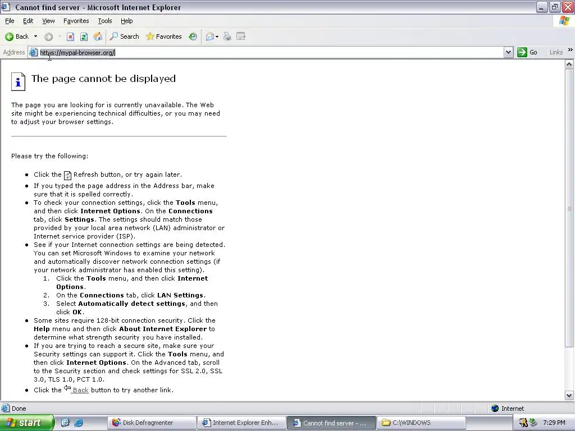The image size is (575, 431).
Task: Minimize the Internet Explorer window
Action: [x=542, y=7]
